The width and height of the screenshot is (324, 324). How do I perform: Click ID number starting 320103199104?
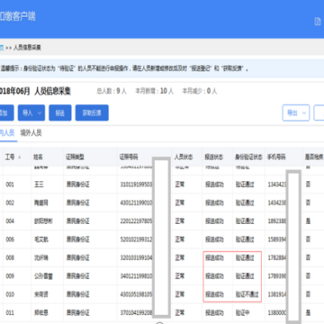click(x=136, y=258)
